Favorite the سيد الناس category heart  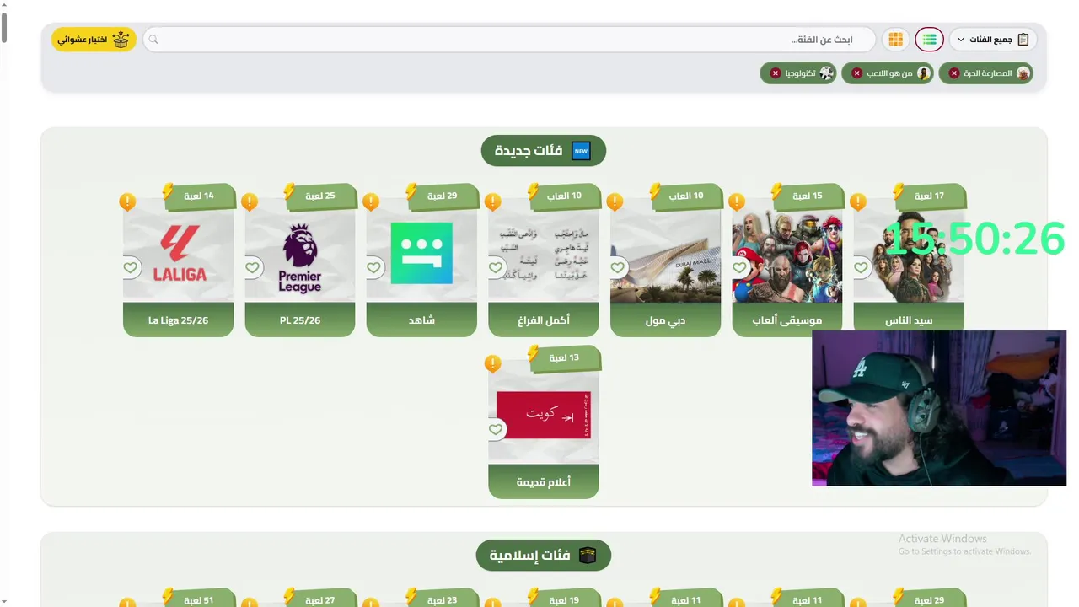coord(862,267)
